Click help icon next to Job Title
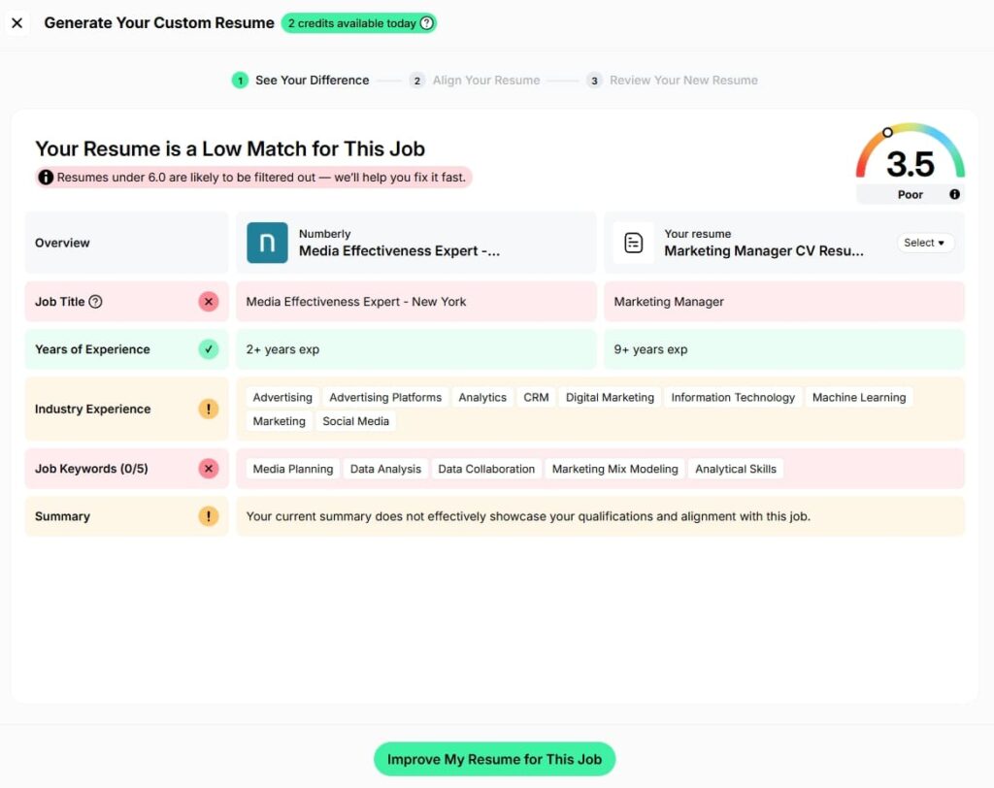 [95, 302]
